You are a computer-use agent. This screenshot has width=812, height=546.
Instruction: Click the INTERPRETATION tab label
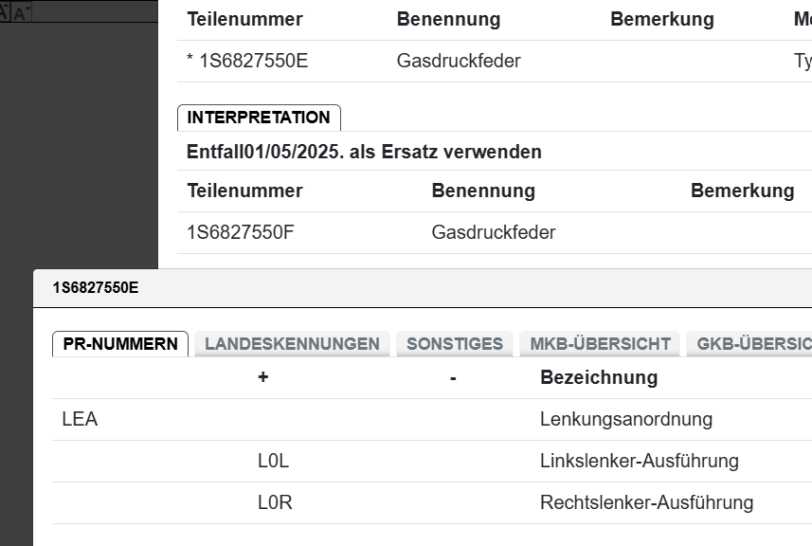pos(259,118)
